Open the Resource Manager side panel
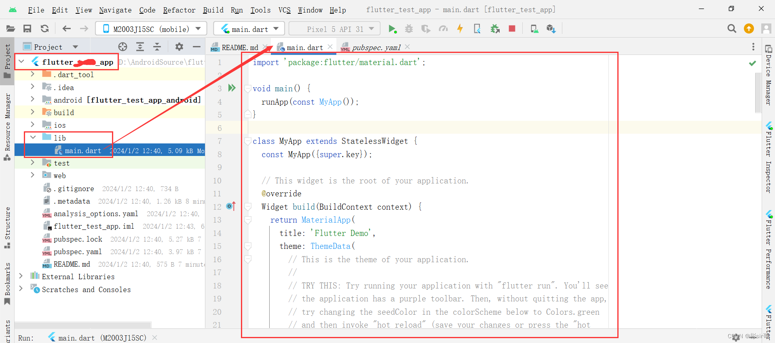 (7, 126)
